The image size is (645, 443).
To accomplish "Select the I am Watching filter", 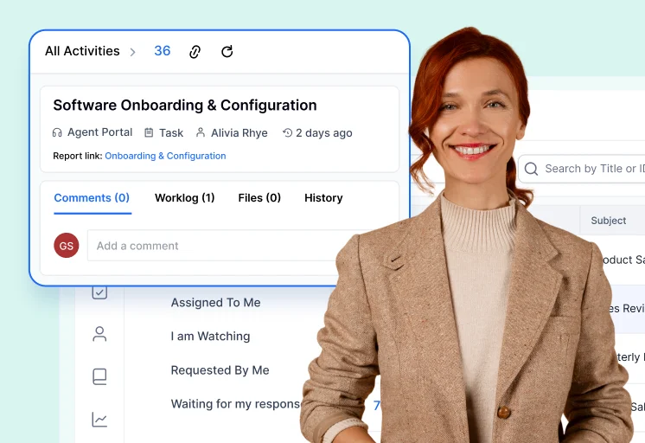I will tap(211, 337).
